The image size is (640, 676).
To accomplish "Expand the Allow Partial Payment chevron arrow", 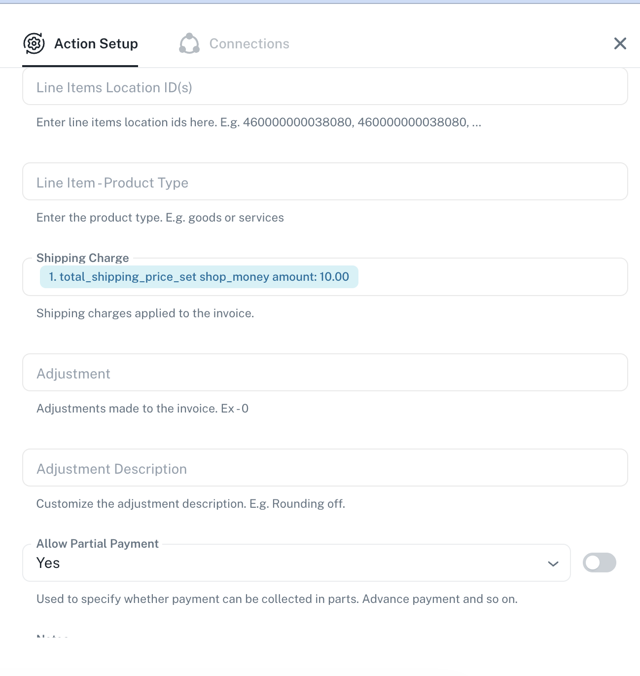I will pyautogui.click(x=553, y=563).
